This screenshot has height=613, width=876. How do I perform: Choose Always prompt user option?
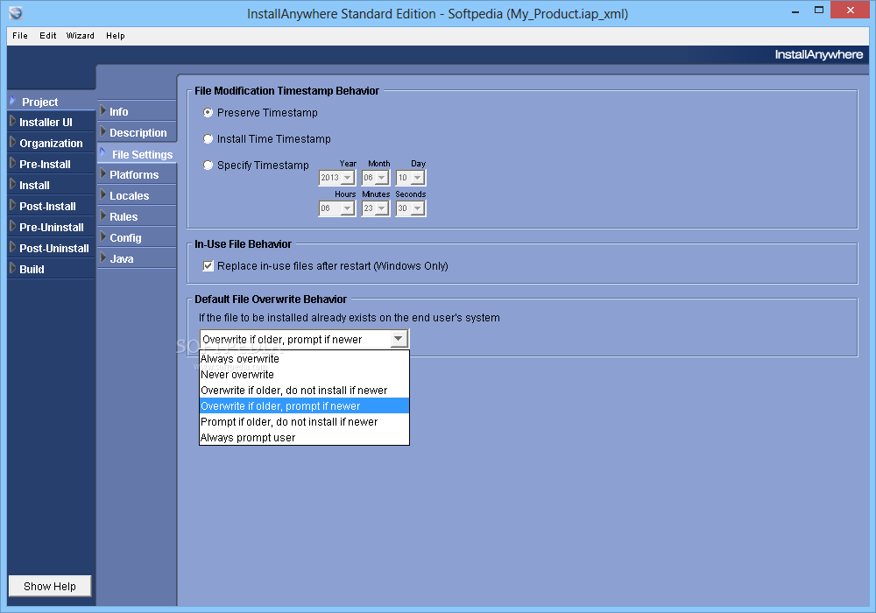pos(305,438)
